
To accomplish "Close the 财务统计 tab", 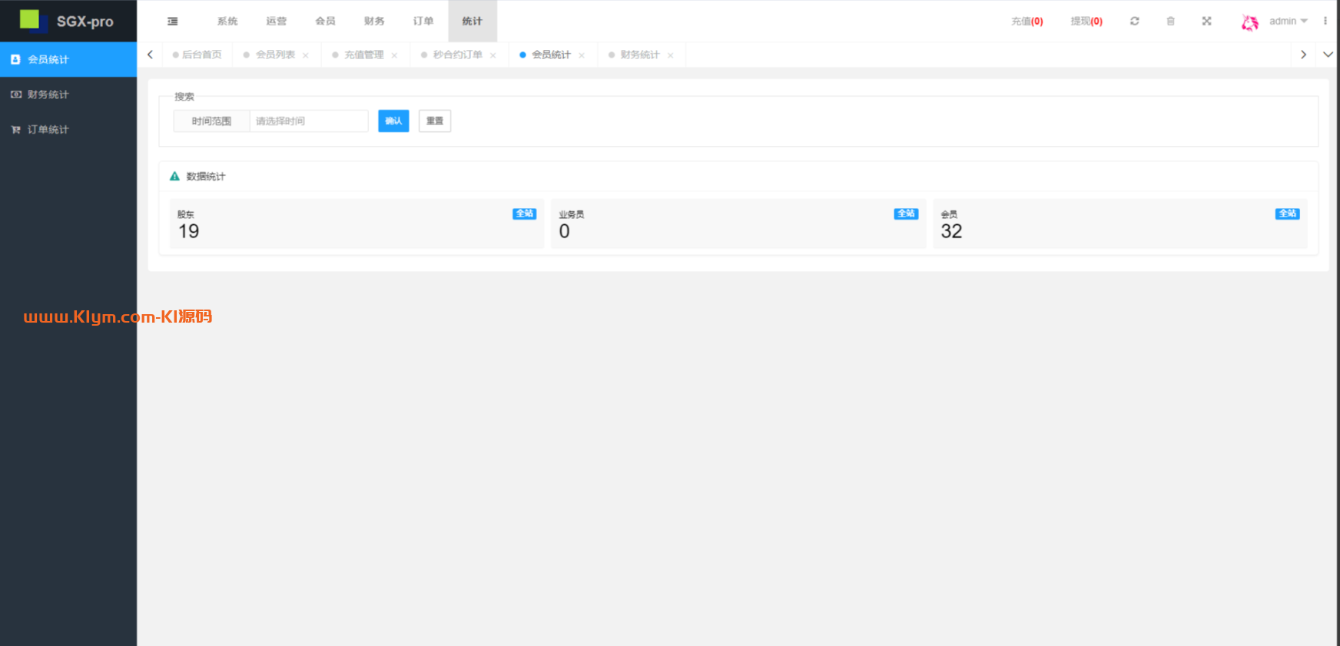I will 671,55.
